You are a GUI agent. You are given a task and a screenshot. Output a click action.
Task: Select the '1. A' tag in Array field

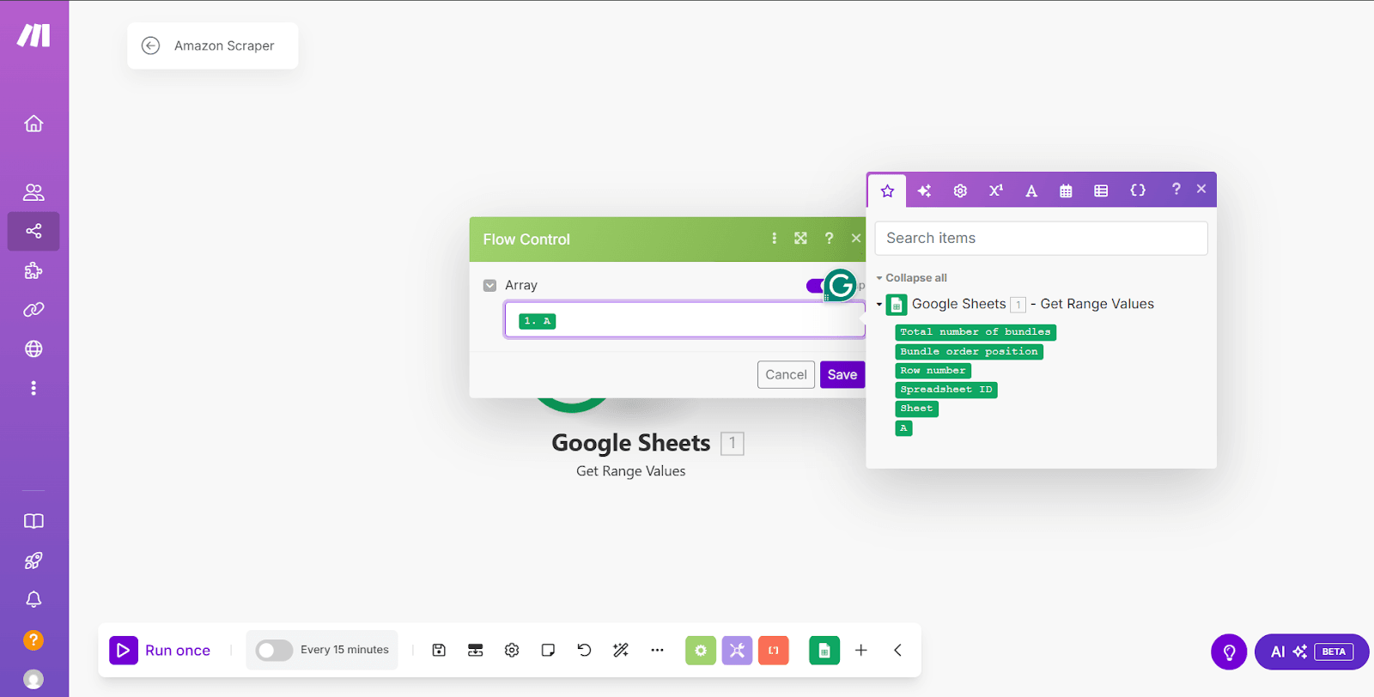[538, 321]
